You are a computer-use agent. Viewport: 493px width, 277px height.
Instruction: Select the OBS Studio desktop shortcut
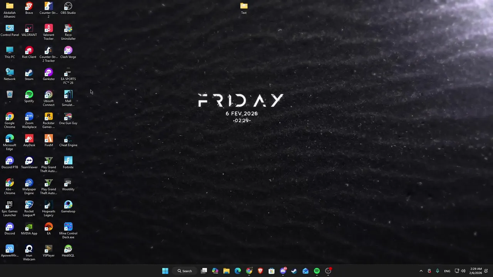tap(68, 8)
